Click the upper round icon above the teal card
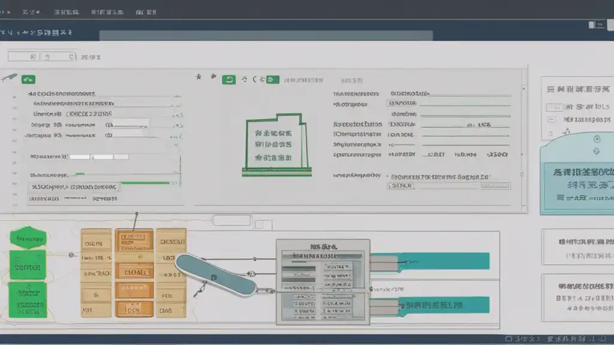The width and height of the screenshot is (614, 345). (x=597, y=139)
